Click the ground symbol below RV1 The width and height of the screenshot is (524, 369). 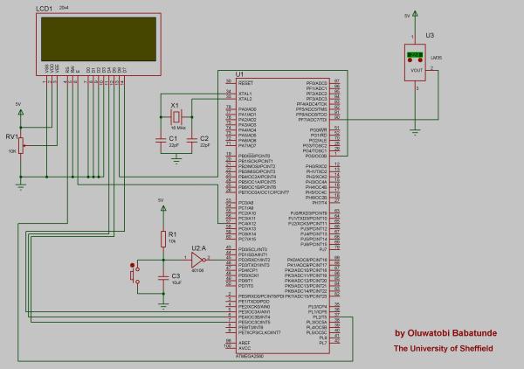[x=21, y=187]
